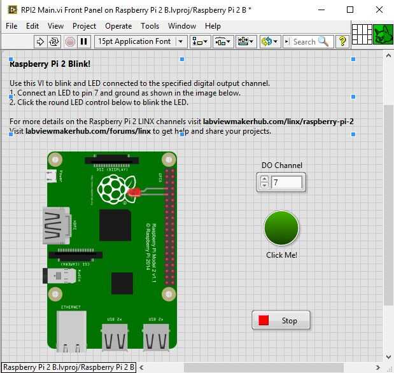Image resolution: width=394 pixels, height=373 pixels.
Task: Click the horizontal scrollbar right arrow
Action: [x=377, y=367]
